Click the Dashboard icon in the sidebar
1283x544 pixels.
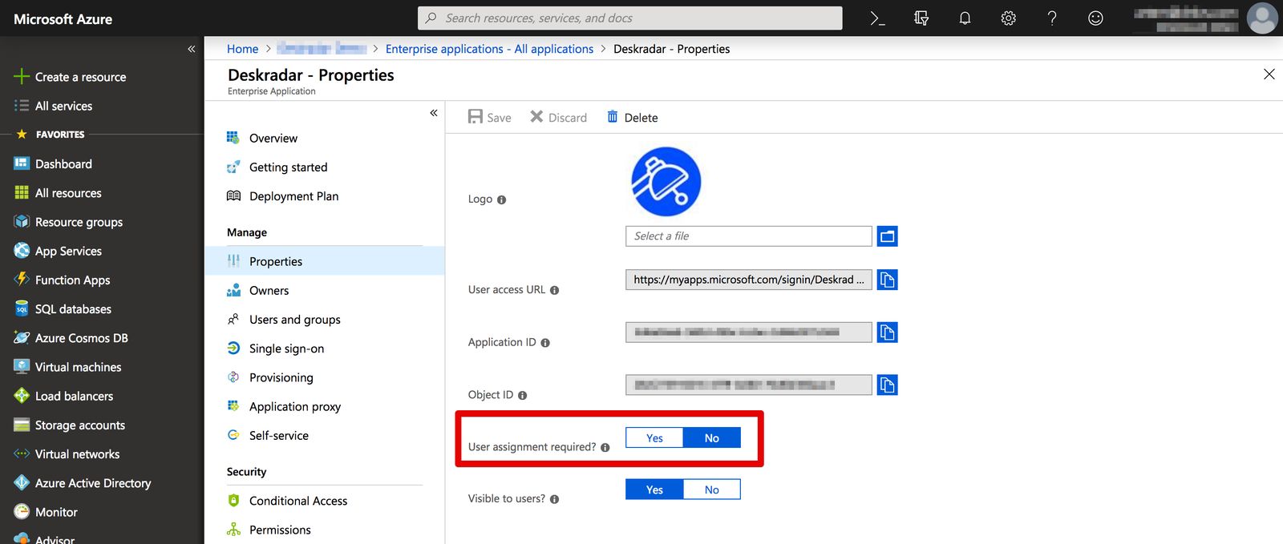point(22,163)
